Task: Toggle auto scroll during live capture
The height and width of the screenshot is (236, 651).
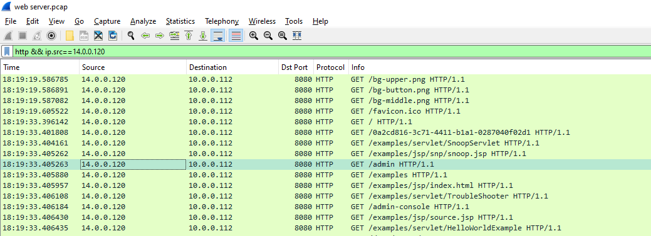Action: point(217,36)
